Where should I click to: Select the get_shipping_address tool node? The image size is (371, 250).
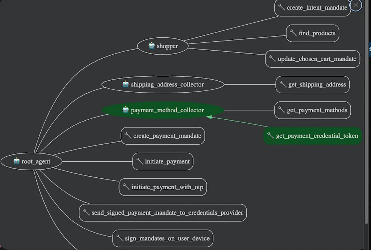[313, 84]
